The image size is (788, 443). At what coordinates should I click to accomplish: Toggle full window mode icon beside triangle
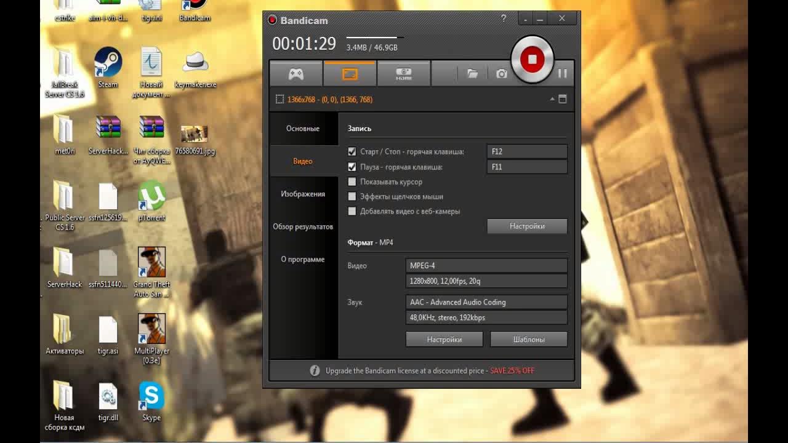tap(562, 99)
